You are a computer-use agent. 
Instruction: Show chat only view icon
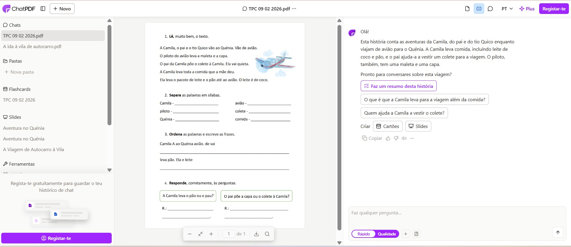[x=490, y=9]
